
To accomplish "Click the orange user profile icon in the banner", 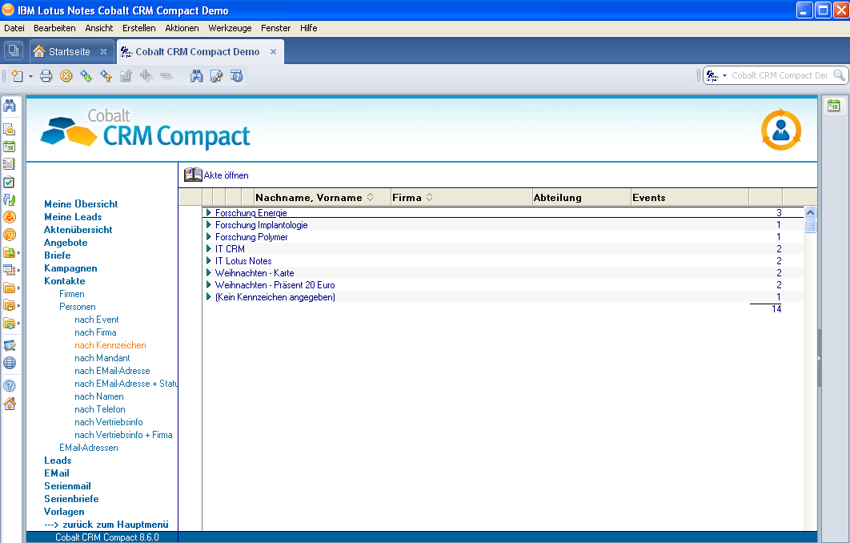I will [780, 130].
